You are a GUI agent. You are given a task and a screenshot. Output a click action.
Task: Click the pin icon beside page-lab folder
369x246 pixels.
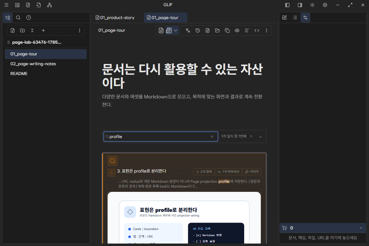point(8,42)
